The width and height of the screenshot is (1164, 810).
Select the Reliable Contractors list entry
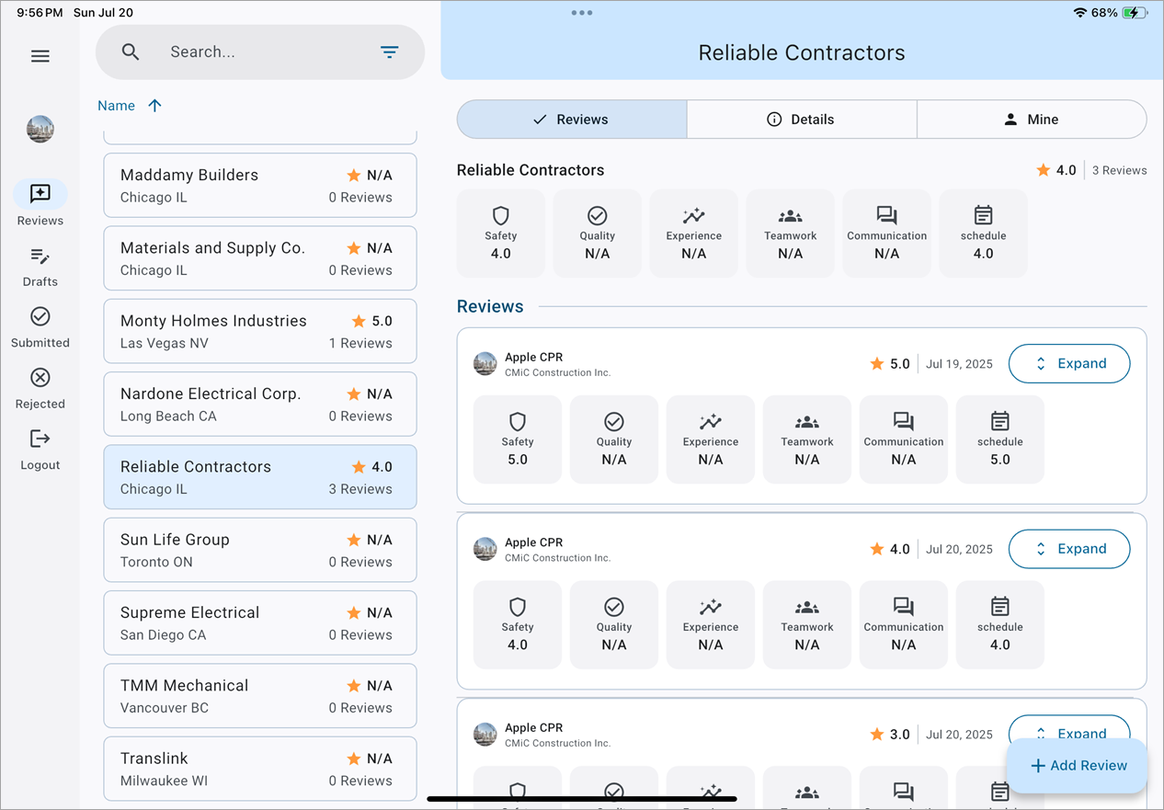[260, 476]
